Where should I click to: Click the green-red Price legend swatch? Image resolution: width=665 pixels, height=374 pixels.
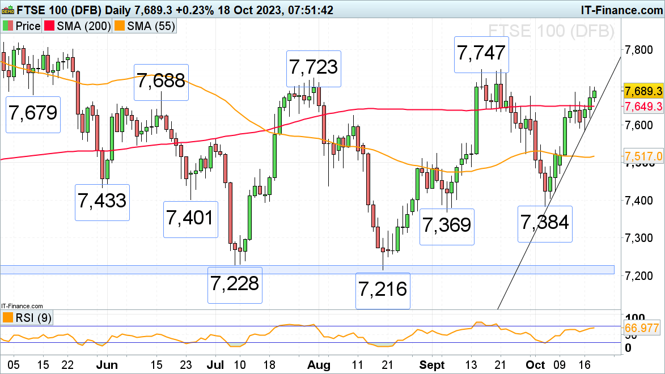click(x=7, y=26)
